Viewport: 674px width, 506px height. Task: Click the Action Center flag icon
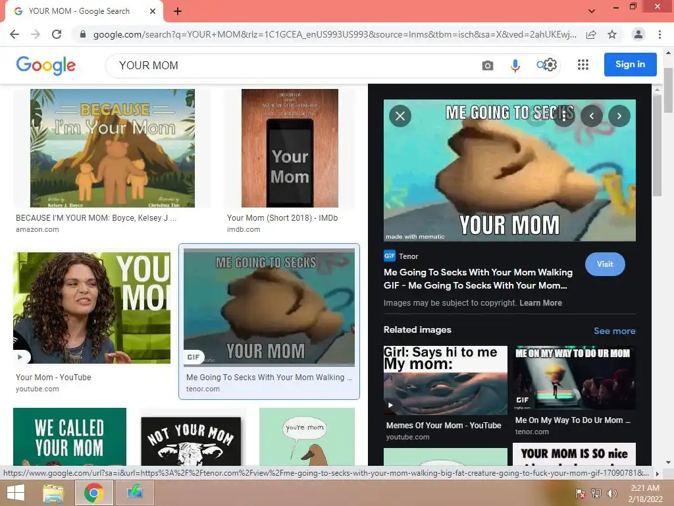(581, 493)
